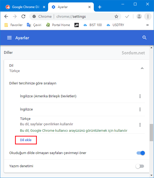Click the Diller section heading
Screen dimensions: 154x178
[x=8, y=52]
